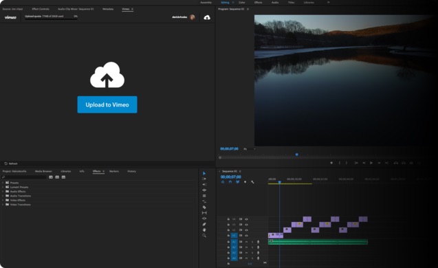Click the effects search field
Screen dimensions: 438x268
pos(24,177)
